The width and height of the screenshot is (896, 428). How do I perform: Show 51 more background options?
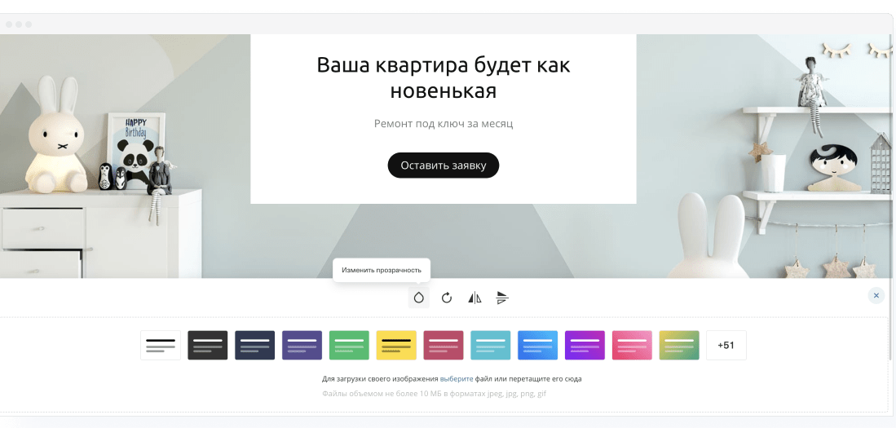726,345
